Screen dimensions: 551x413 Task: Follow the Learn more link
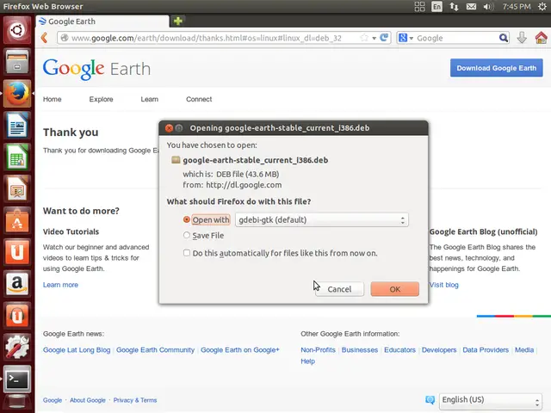tap(60, 285)
